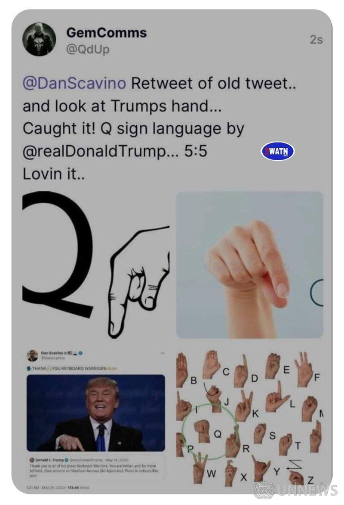Click the three-dot menu in embedded tweet
Screen dimensions: 344x505
163,353
